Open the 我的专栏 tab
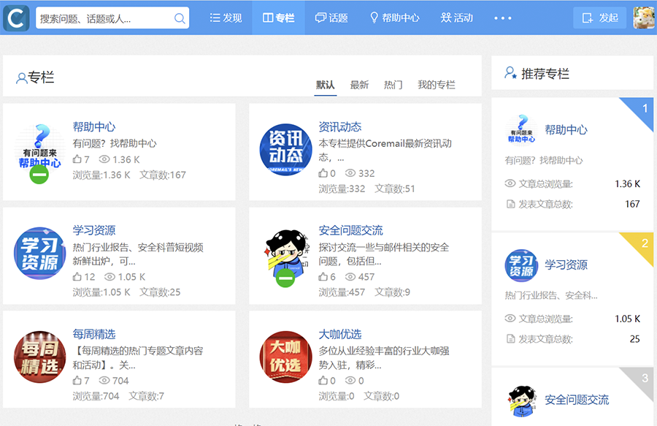The width and height of the screenshot is (657, 426). tap(436, 85)
